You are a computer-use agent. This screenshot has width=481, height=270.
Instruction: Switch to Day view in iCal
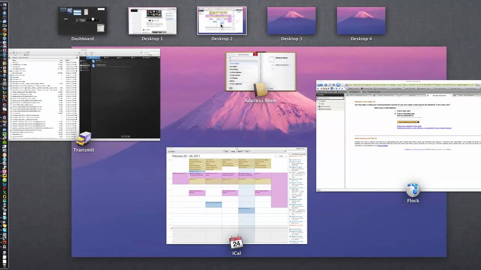[226, 151]
